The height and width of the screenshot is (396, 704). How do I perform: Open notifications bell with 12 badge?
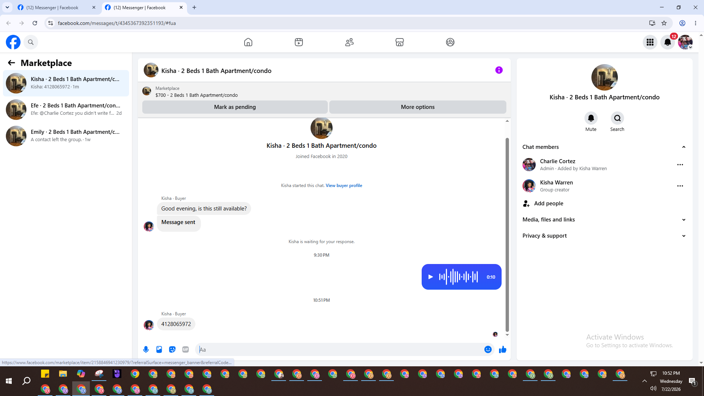tap(668, 42)
